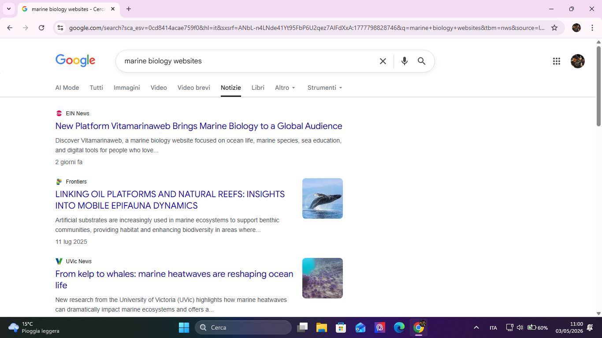This screenshot has width=602, height=338.
Task: Click Frontiers source name
Action: [76, 182]
